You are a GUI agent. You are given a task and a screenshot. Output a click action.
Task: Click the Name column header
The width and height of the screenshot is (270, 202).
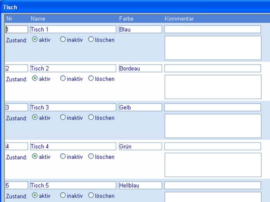[38, 19]
